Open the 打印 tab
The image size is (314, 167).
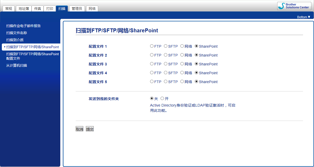point(50,9)
